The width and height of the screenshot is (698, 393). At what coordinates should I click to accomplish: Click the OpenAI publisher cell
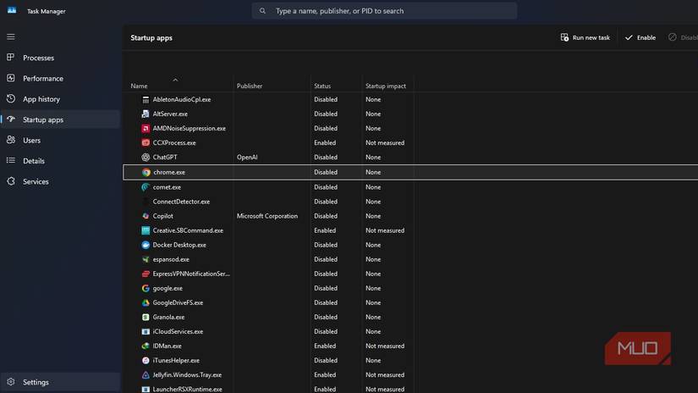247,158
